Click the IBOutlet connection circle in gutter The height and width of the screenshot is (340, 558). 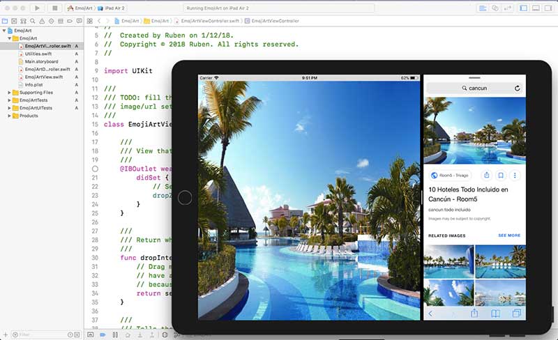(95, 169)
